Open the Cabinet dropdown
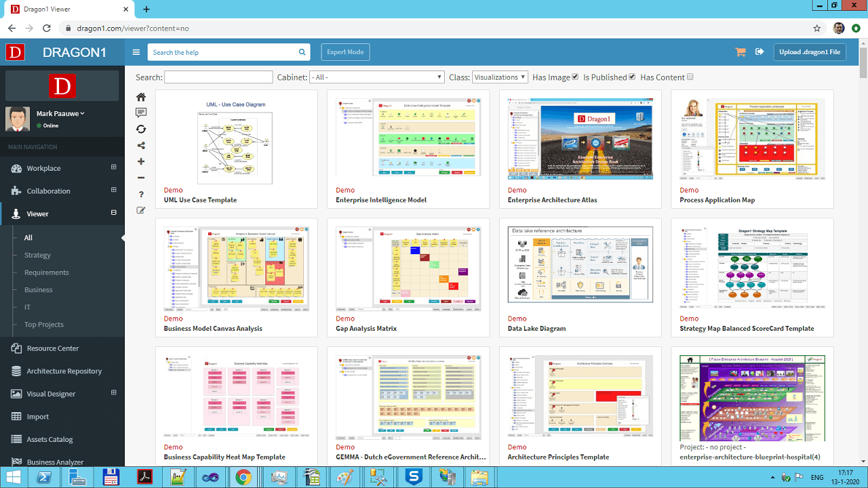Viewport: 868px width, 488px height. [x=377, y=77]
